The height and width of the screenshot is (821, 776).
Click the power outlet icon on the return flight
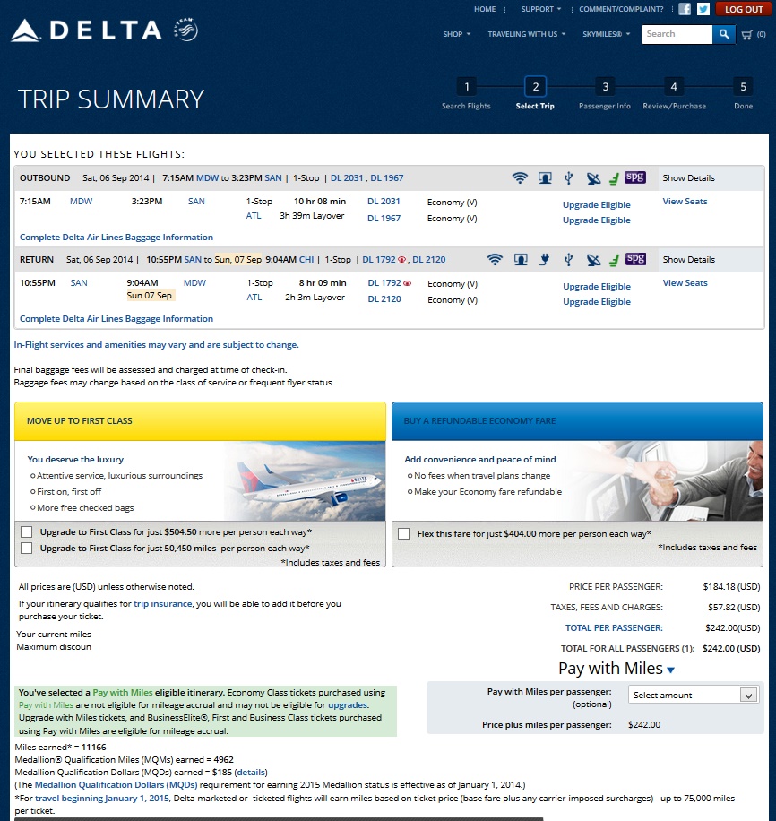tap(543, 260)
